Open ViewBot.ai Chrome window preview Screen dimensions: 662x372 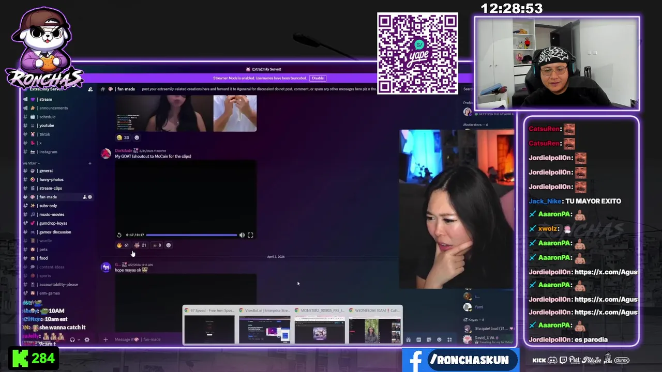(x=264, y=325)
